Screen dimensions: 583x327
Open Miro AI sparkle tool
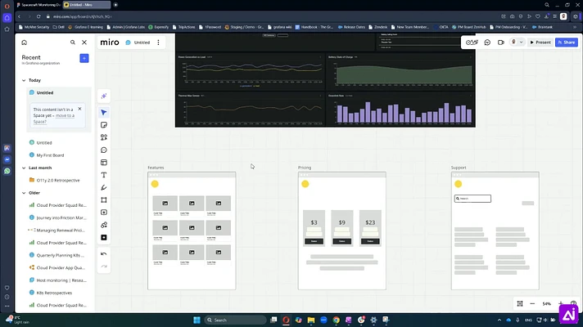104,96
